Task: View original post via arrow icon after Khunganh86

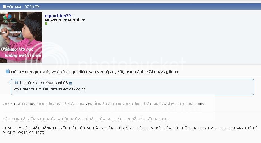Action: (x=71, y=83)
